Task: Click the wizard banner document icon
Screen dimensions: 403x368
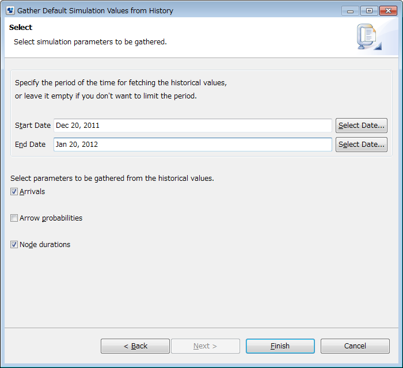Action: point(367,37)
